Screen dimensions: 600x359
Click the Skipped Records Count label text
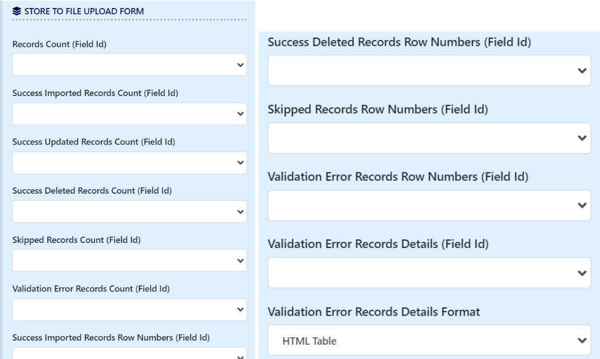[x=77, y=240]
